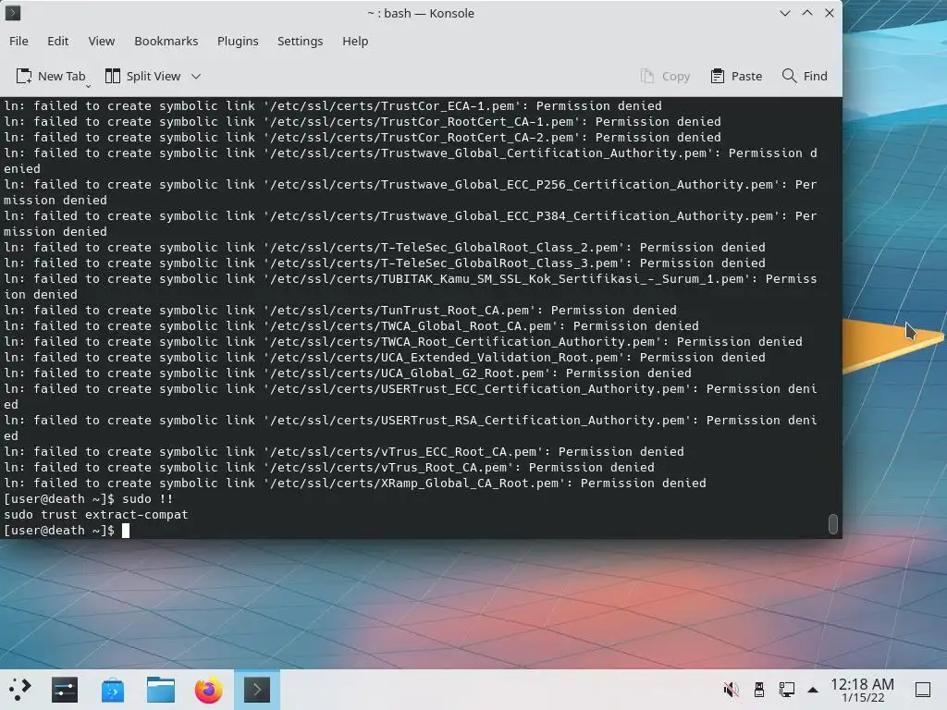Expand hidden system tray icons arrow
947x710 pixels.
point(813,690)
